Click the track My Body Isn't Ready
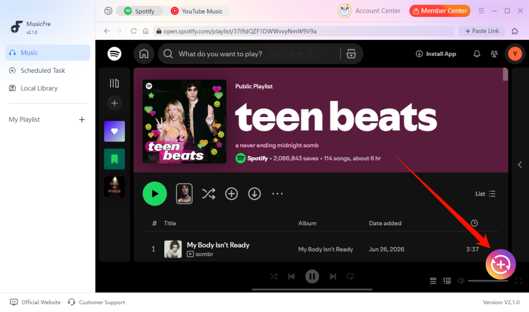Image resolution: width=529 pixels, height=312 pixels. click(x=218, y=245)
